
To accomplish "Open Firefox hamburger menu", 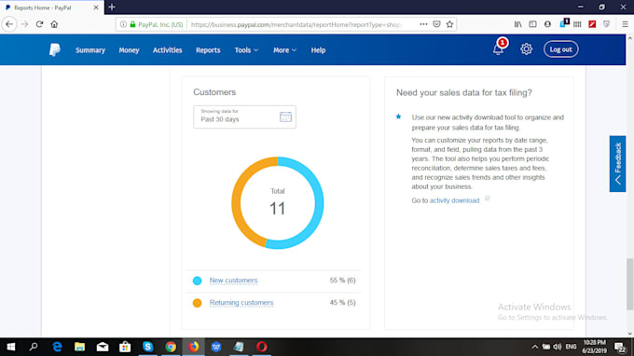I will 625,24.
